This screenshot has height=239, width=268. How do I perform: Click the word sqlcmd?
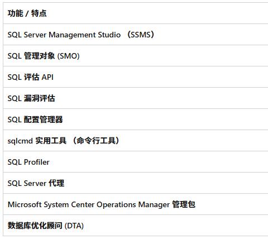click(20, 141)
